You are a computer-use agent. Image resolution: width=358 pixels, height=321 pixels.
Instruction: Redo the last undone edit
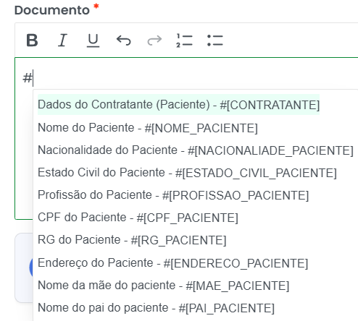154,40
